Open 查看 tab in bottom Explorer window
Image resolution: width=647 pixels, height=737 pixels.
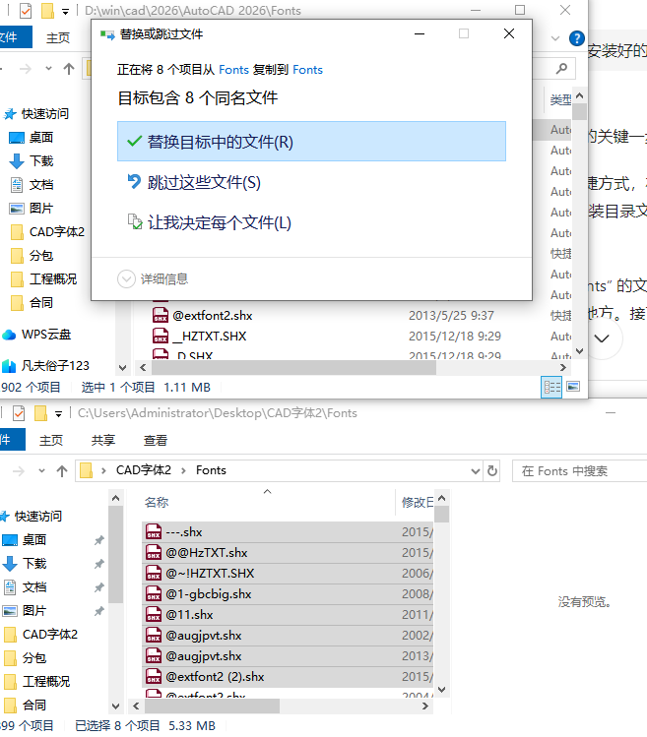tap(156, 441)
